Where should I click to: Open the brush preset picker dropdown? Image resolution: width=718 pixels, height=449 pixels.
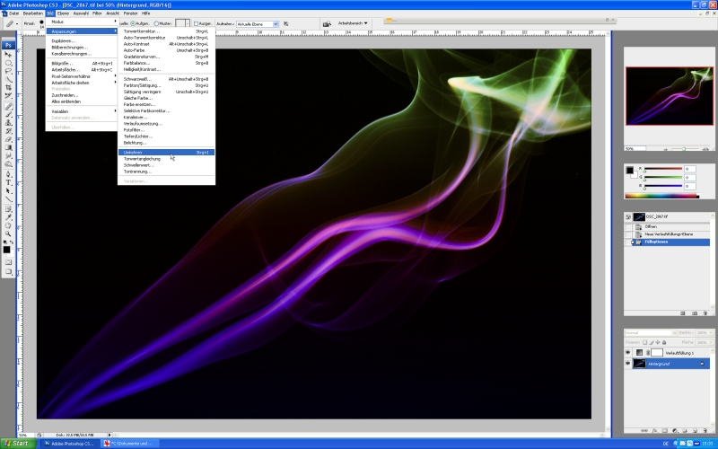[41, 24]
